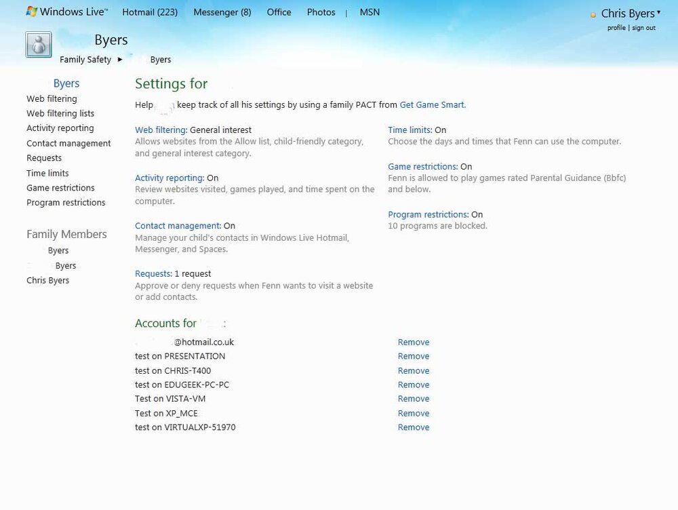This screenshot has width=678, height=510.
Task: Select Game restrictions in the sidebar
Action: [x=60, y=188]
